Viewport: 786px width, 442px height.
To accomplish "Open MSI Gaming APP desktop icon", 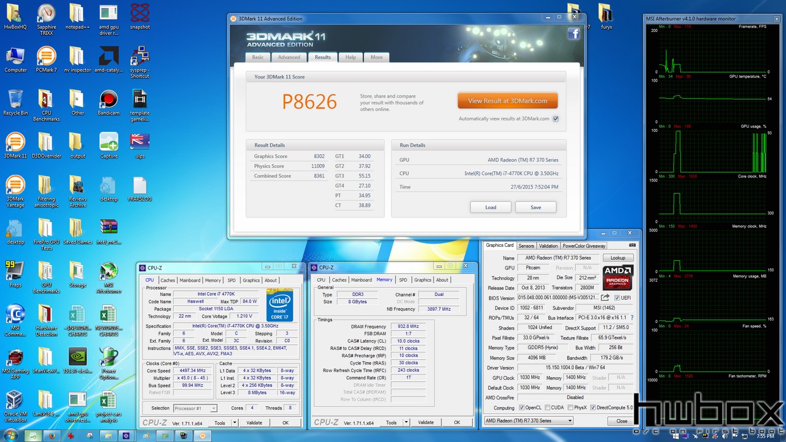I will coord(15,360).
